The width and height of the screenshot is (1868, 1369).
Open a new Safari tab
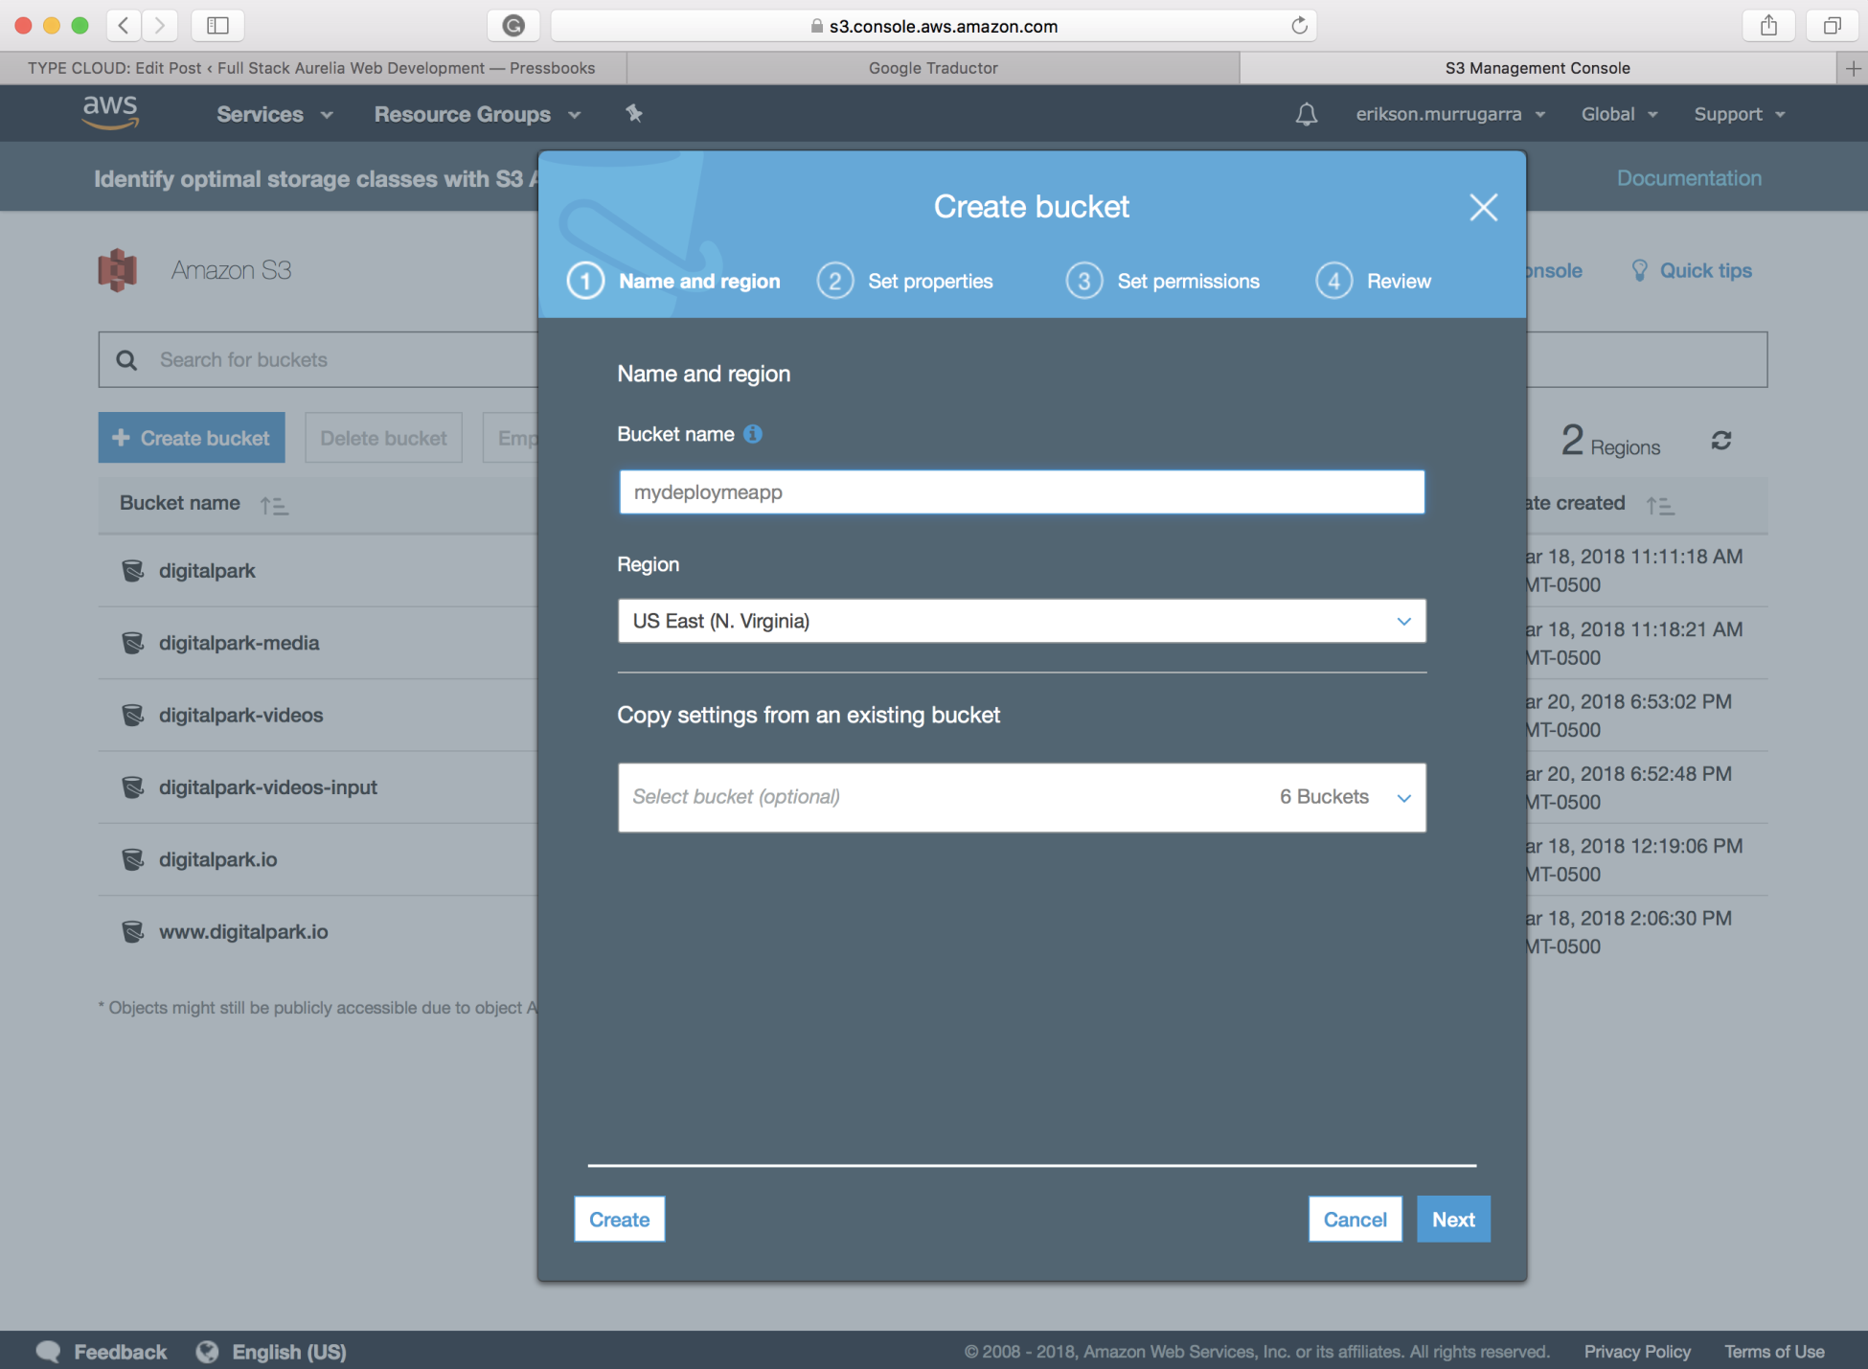pos(1853,68)
